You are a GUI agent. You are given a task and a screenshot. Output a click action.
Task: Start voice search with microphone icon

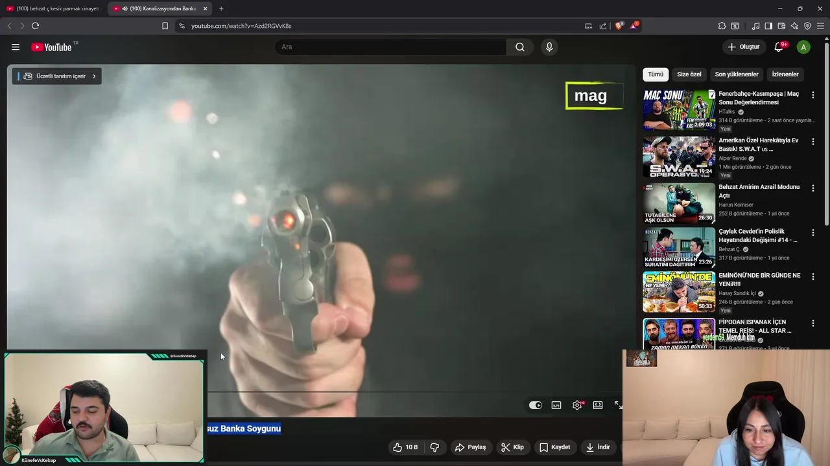[x=549, y=47]
